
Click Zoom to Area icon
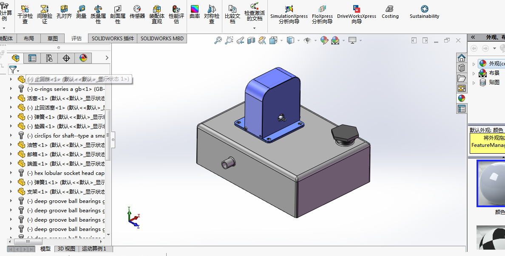[x=229, y=40]
